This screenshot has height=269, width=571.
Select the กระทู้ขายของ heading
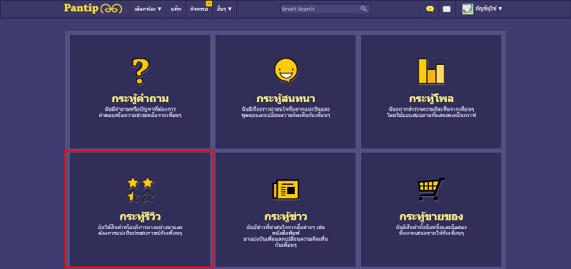(432, 217)
